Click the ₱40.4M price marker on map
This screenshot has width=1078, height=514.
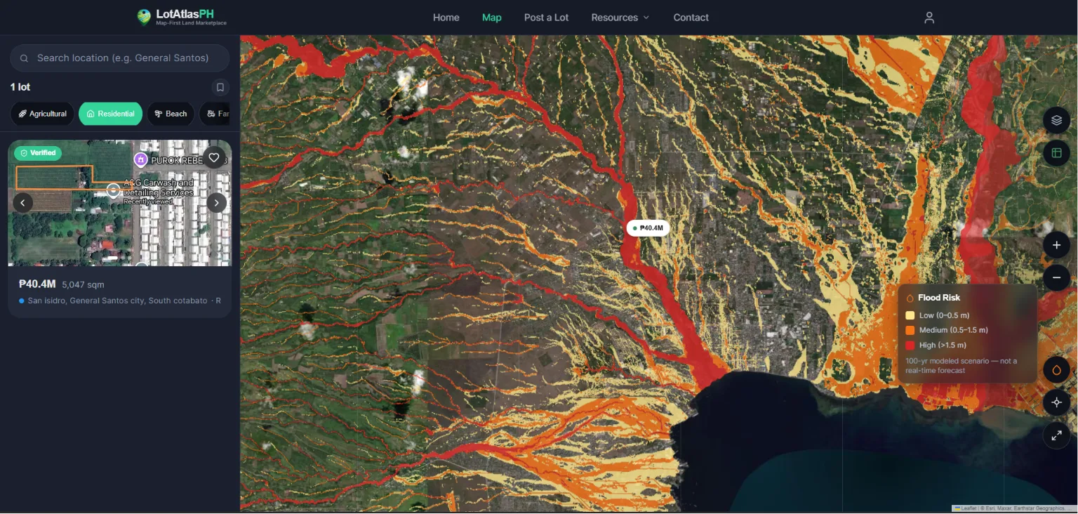coord(648,228)
